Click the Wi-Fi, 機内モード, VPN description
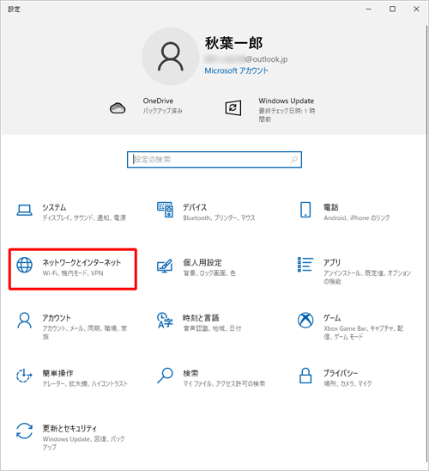This screenshot has width=429, height=471. [73, 273]
